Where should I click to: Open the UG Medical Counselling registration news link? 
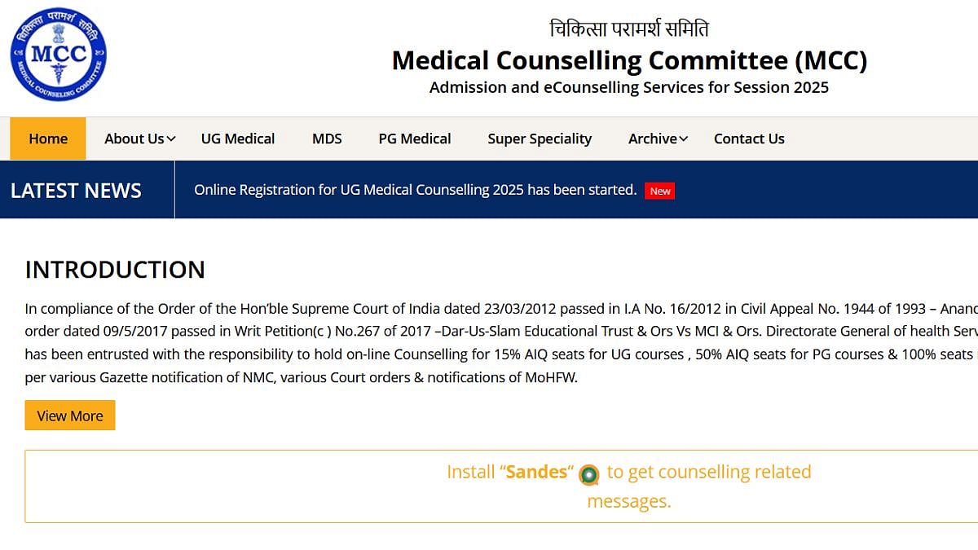(x=415, y=189)
